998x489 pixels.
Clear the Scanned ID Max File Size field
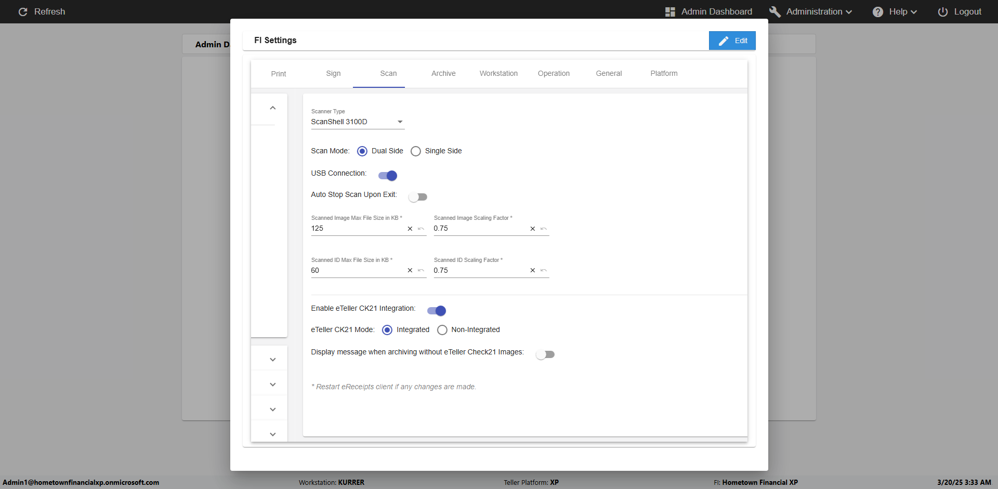[410, 270]
